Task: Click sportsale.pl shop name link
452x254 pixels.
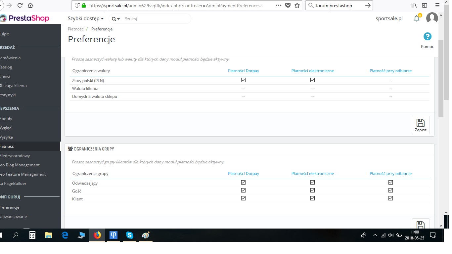Action: (389, 19)
